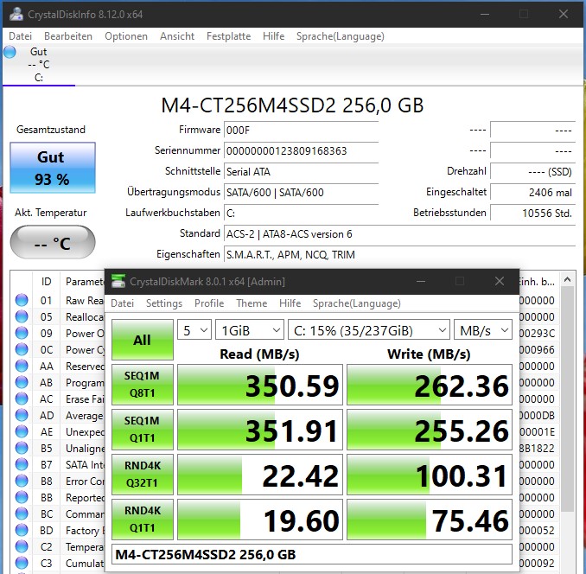Click status orb for attribute AA row

click(22, 366)
